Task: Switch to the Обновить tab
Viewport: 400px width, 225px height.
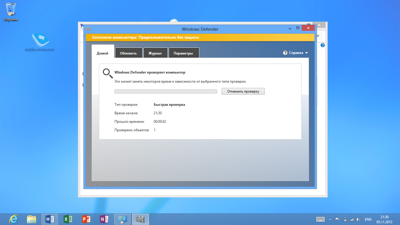Action: tap(129, 53)
